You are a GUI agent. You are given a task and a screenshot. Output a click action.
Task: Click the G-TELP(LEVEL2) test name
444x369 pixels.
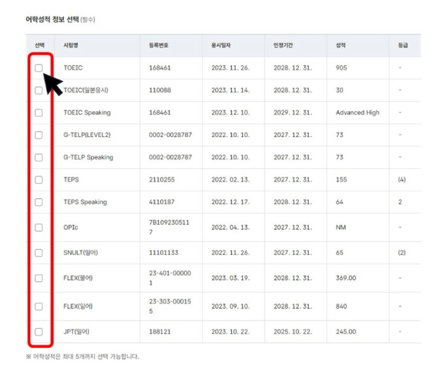pos(87,135)
